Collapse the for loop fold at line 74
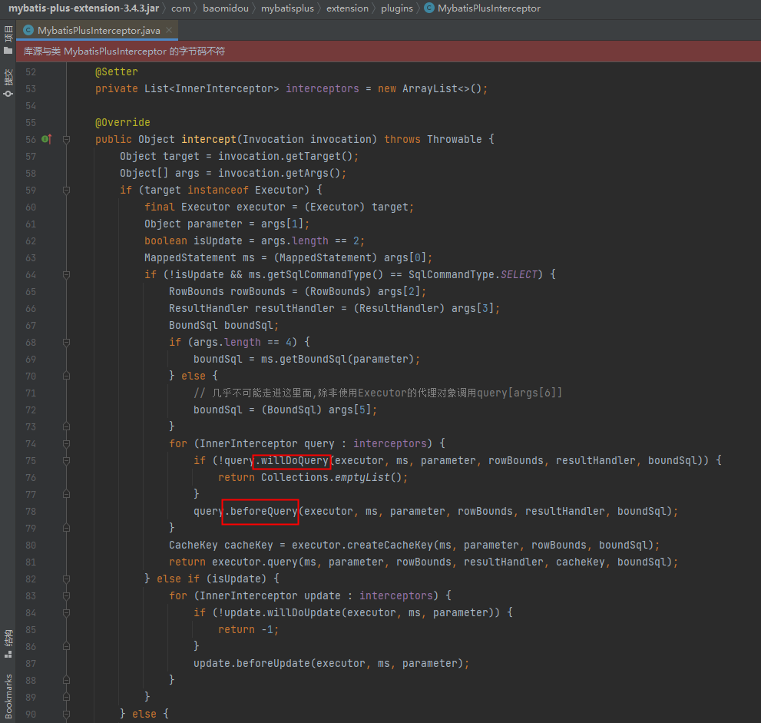761x723 pixels. (x=67, y=444)
